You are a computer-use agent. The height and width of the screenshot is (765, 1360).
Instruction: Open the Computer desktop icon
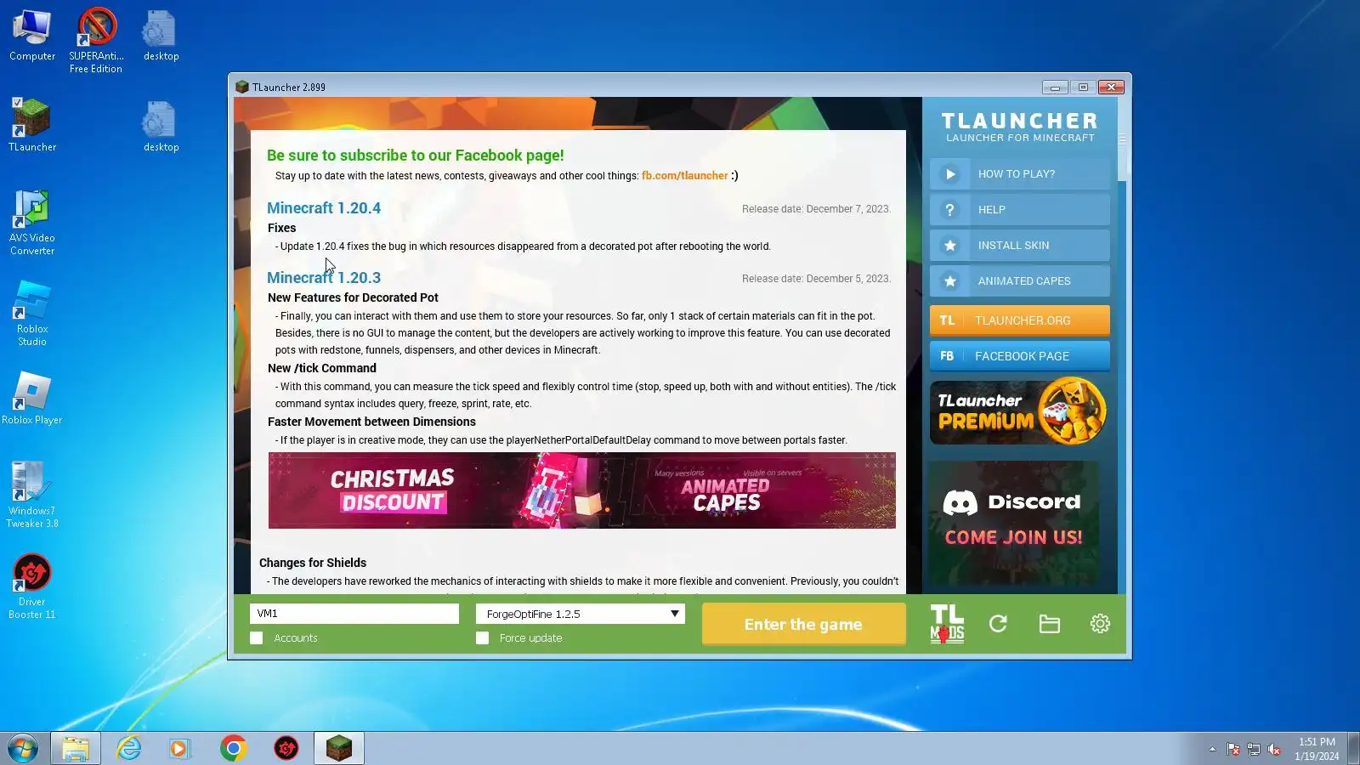(x=32, y=36)
